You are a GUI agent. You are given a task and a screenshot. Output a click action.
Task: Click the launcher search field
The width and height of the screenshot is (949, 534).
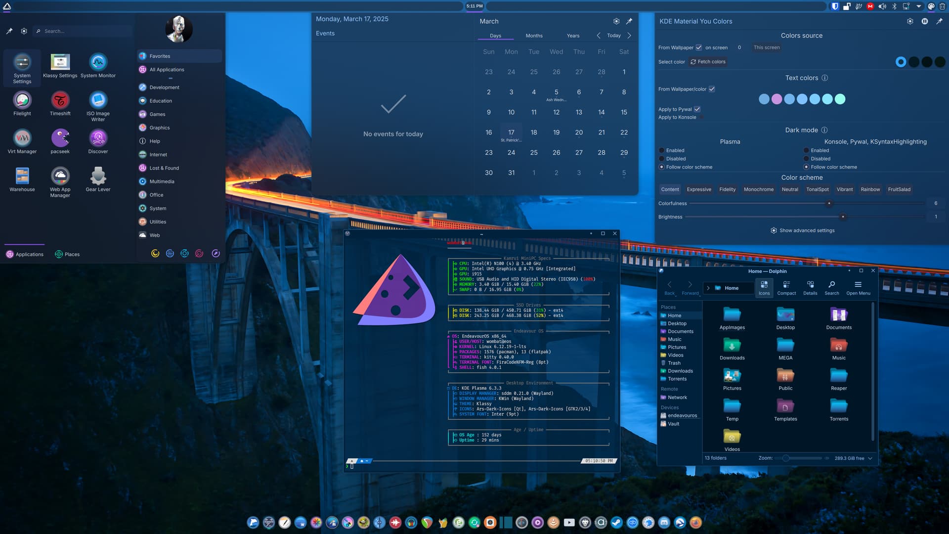point(84,31)
